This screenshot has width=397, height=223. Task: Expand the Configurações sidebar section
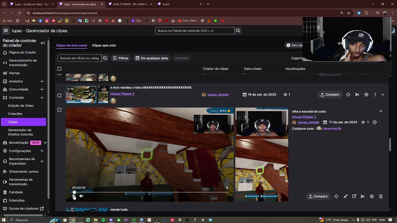tap(42, 151)
